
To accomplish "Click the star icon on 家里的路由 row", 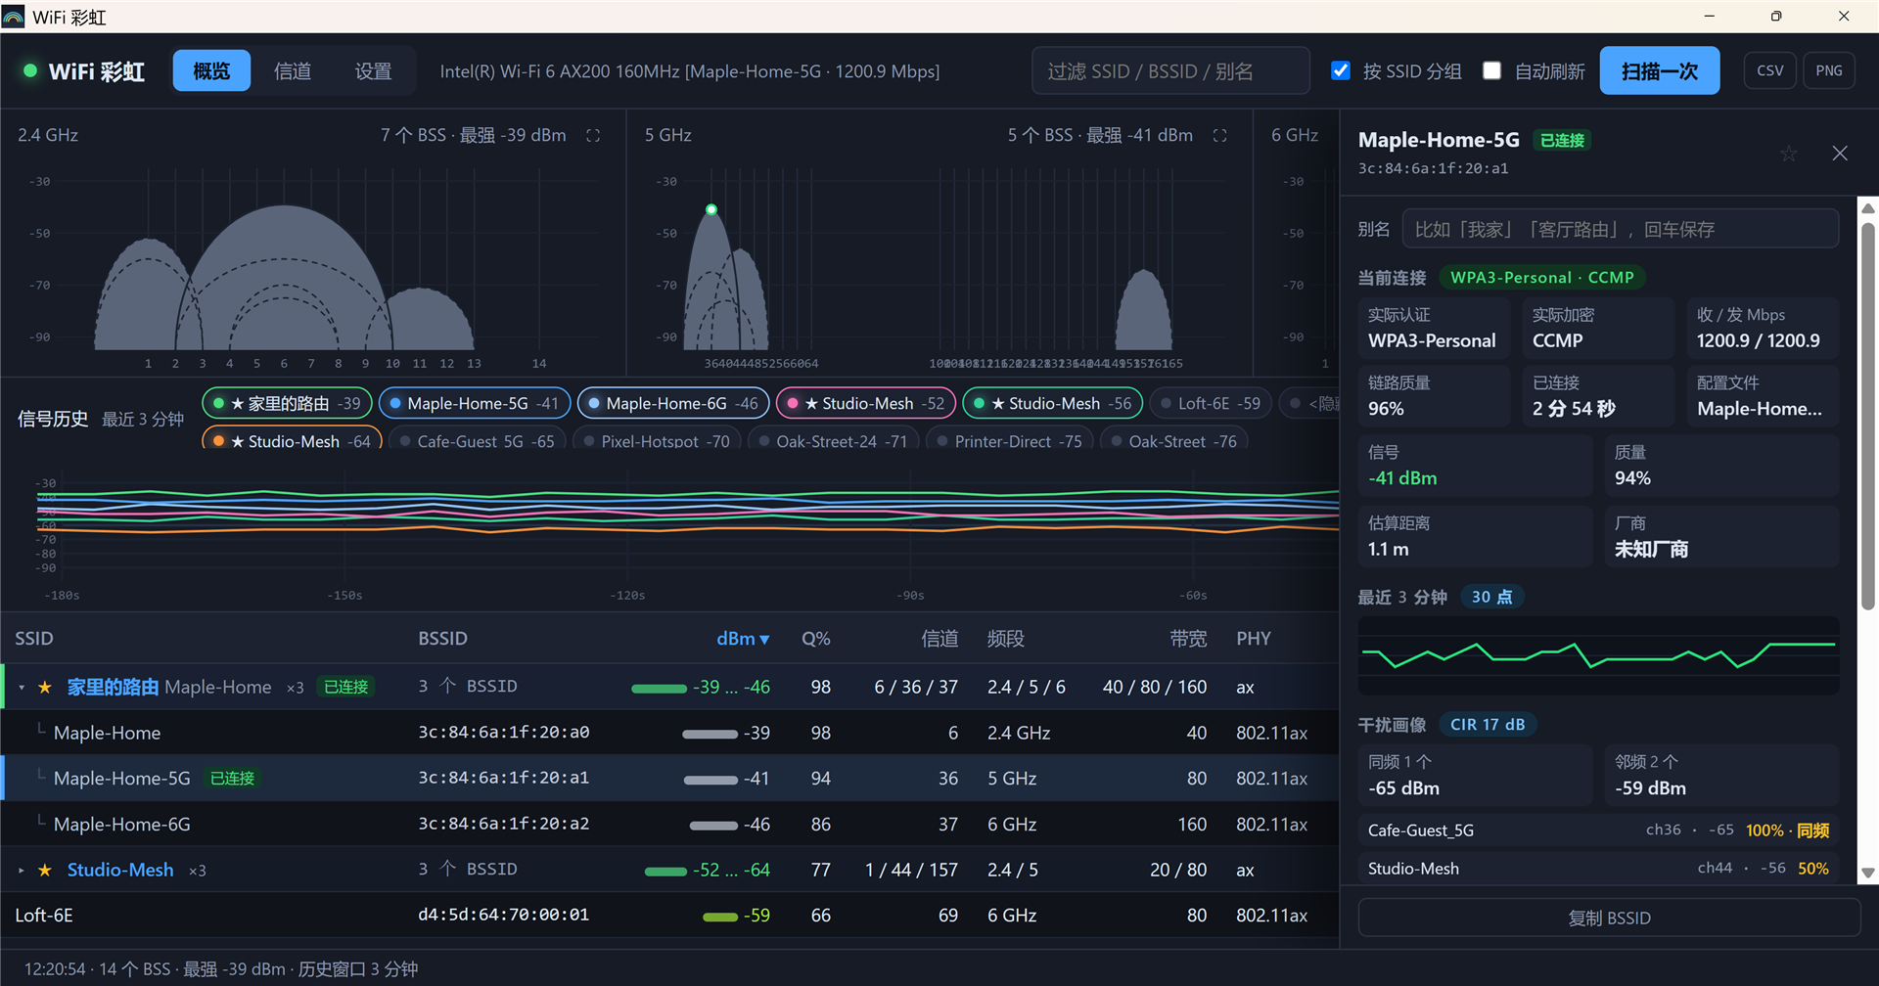I will (x=44, y=688).
